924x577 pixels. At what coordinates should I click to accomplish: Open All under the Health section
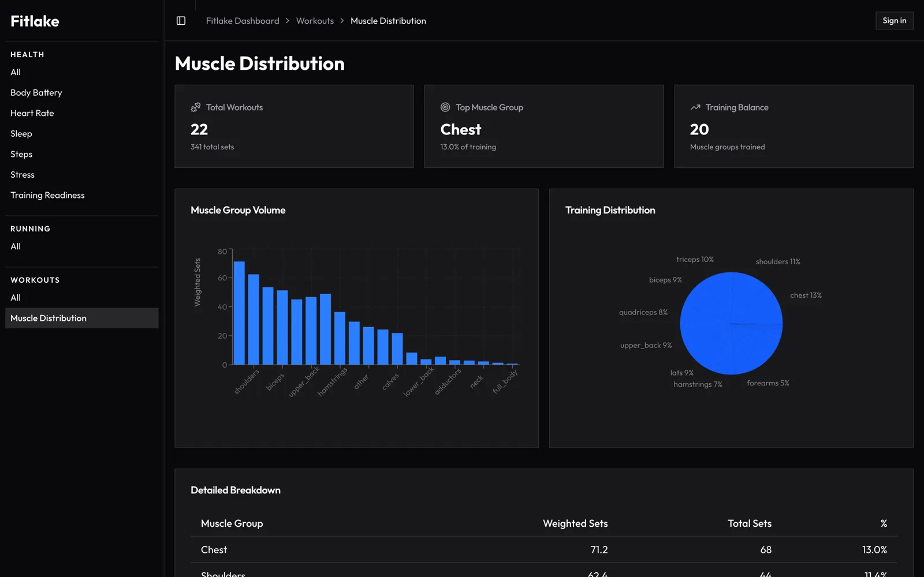pos(81,72)
